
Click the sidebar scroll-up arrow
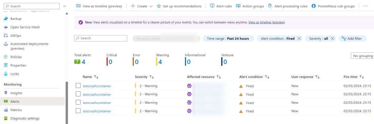pos(67,14)
